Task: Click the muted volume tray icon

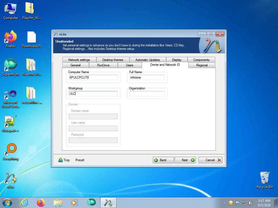Action: tap(251, 203)
